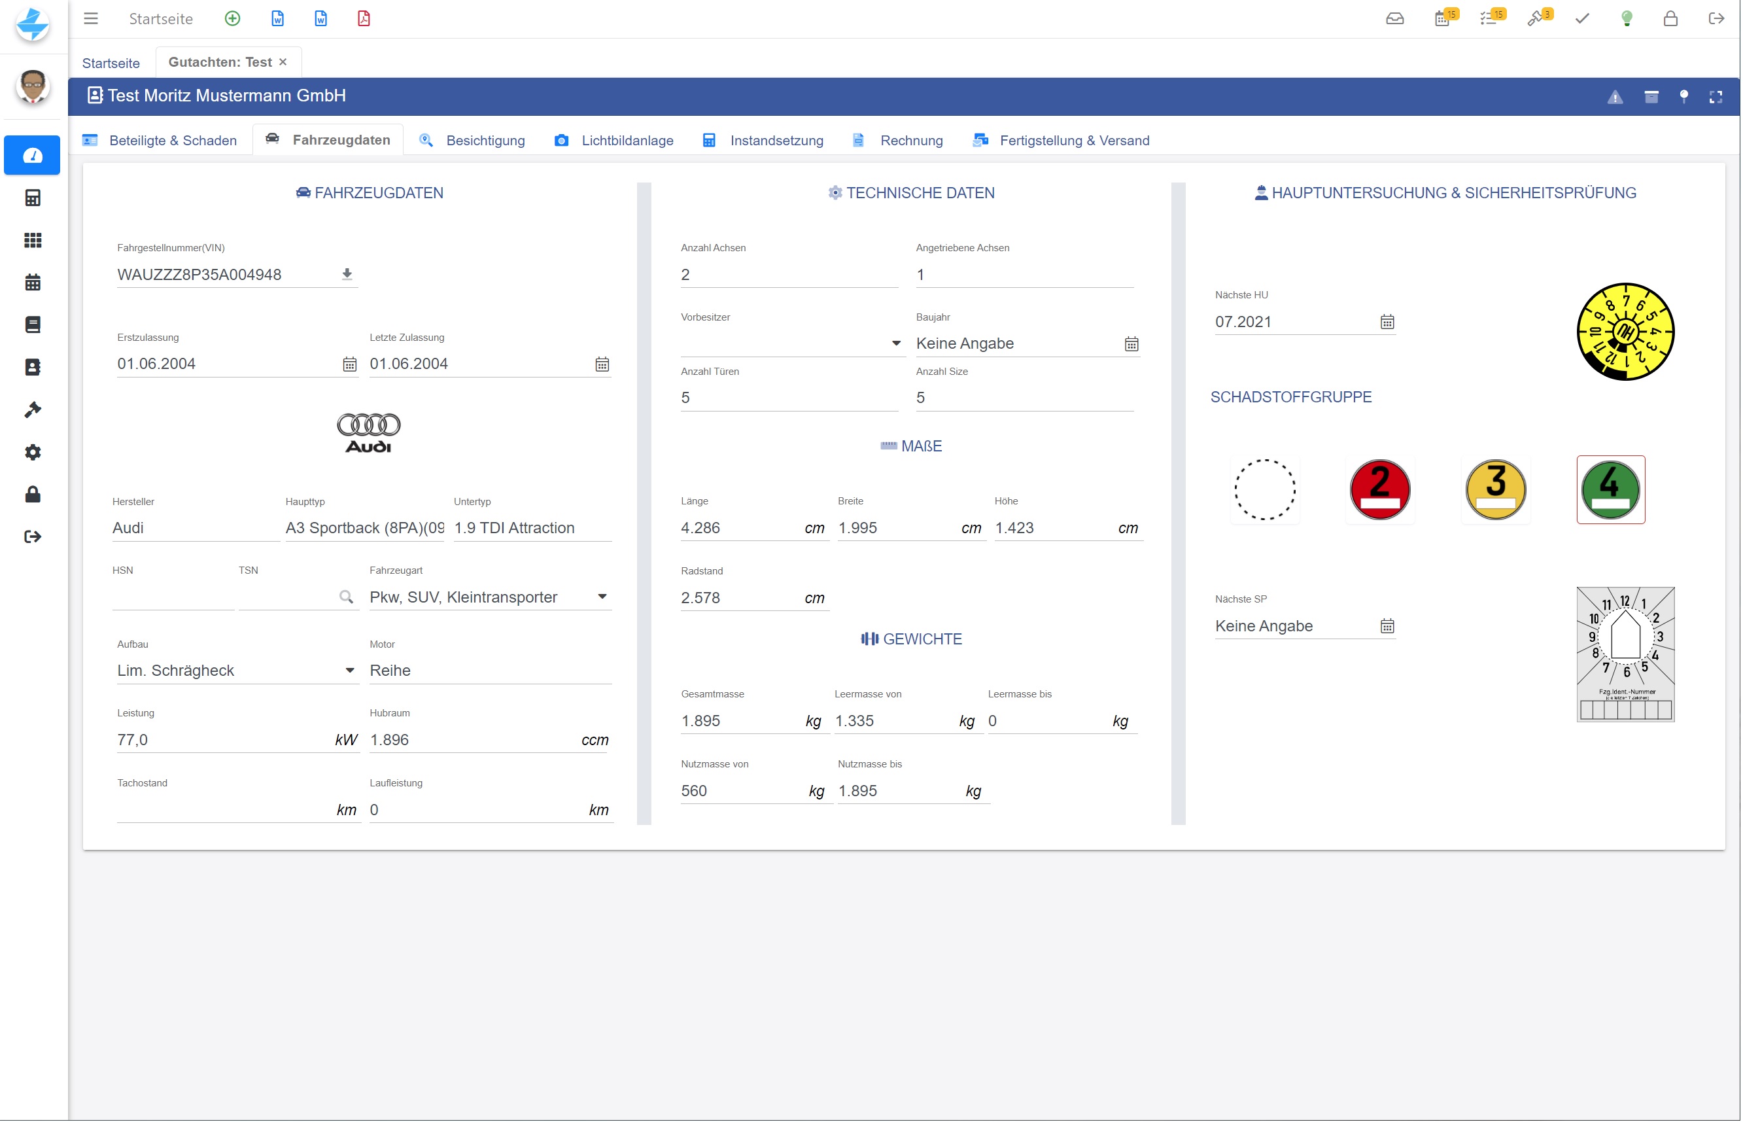Open the calculator icon in sidebar
Screen dimensions: 1743x1122
click(x=32, y=198)
